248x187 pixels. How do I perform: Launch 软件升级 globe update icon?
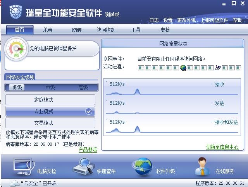tap(142, 167)
